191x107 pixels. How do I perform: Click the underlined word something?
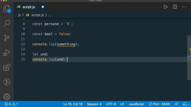[66, 44]
